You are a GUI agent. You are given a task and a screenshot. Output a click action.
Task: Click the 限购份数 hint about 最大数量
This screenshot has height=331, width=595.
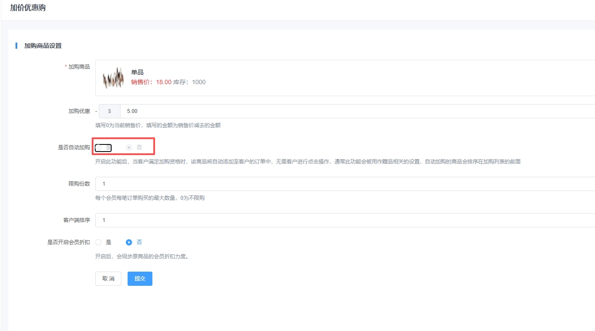pos(150,198)
